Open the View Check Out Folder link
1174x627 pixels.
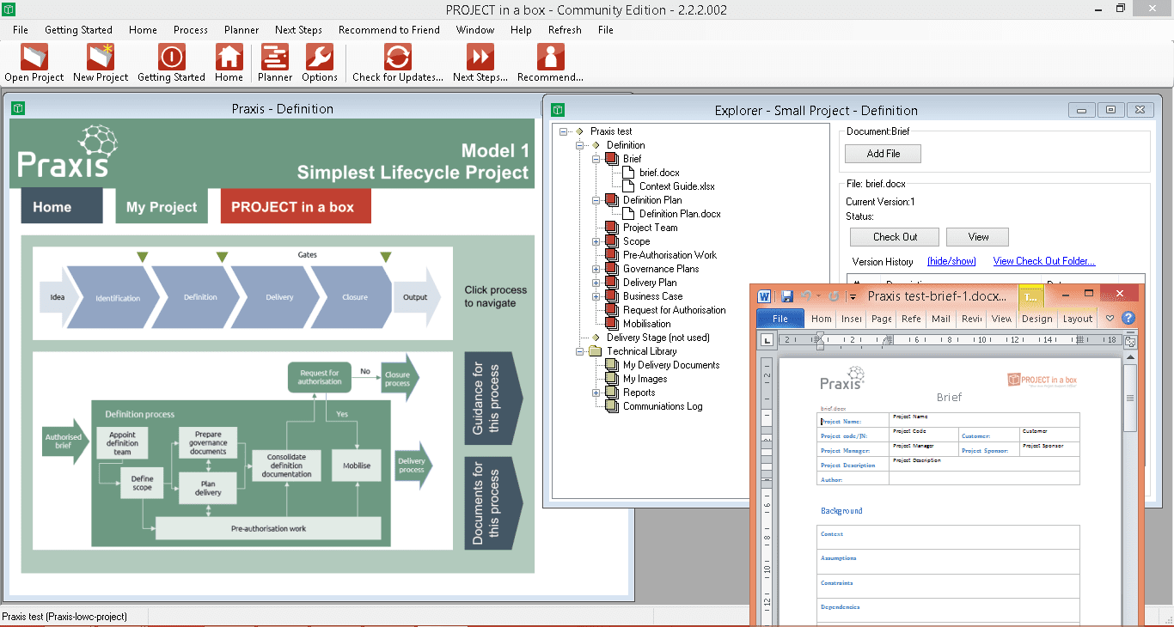click(1044, 261)
